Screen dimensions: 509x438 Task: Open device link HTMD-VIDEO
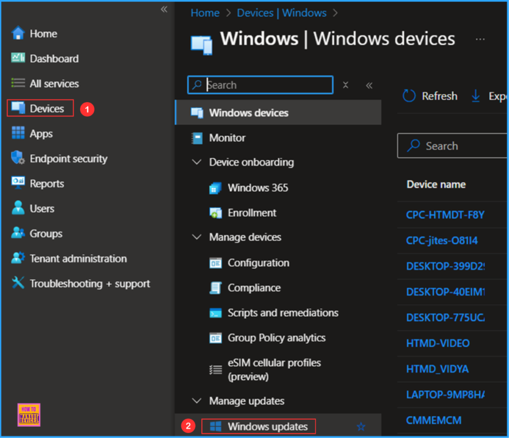437,343
